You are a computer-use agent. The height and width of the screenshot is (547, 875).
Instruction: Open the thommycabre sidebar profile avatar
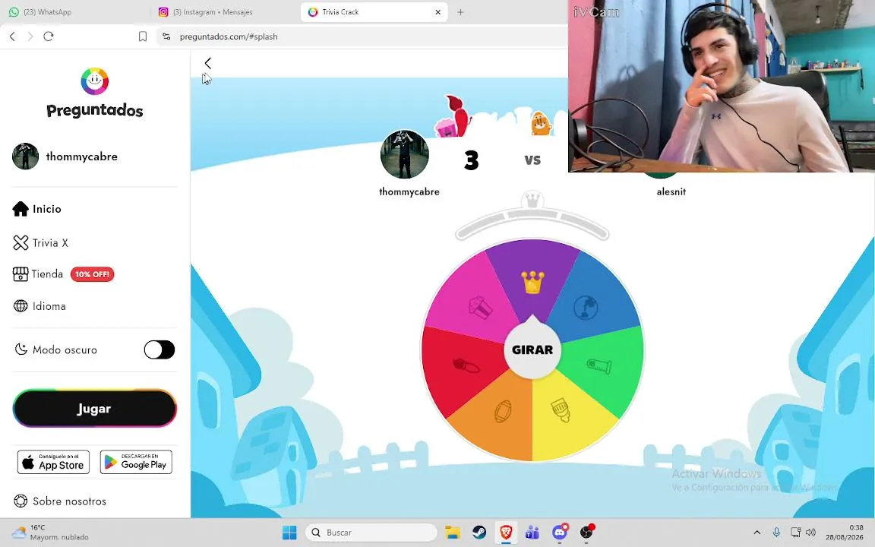coord(26,157)
